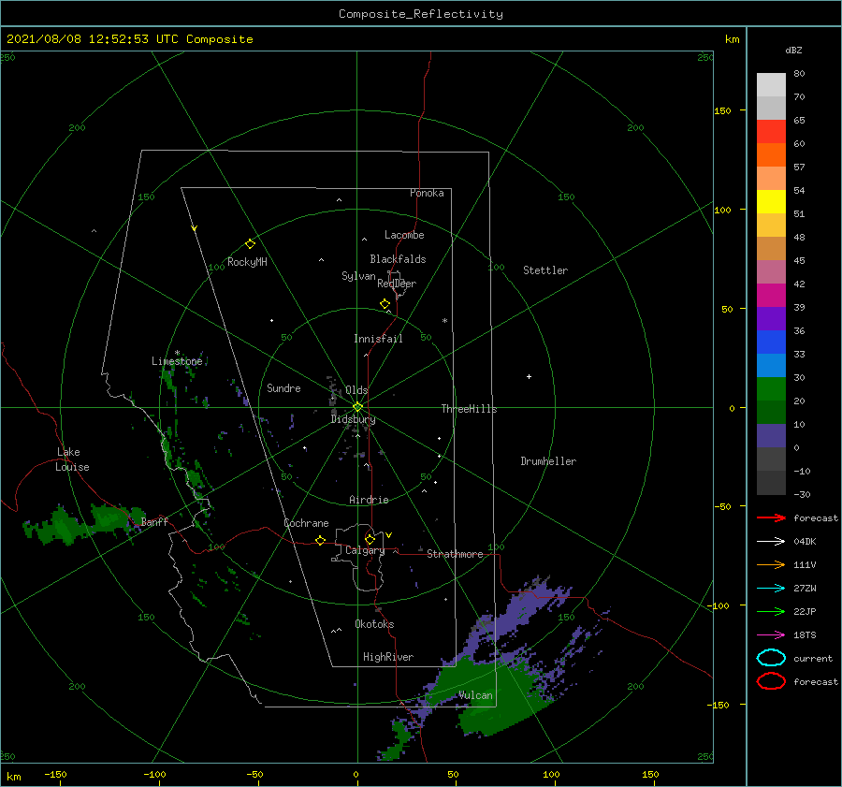Click the asterisk marker above Limestone
This screenshot has height=787, width=842.
tap(177, 353)
